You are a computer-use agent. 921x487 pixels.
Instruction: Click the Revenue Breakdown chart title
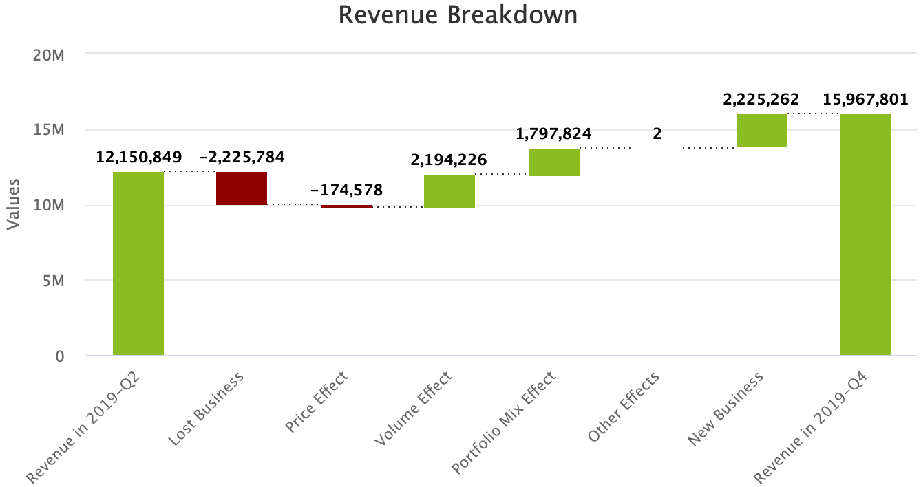click(458, 15)
